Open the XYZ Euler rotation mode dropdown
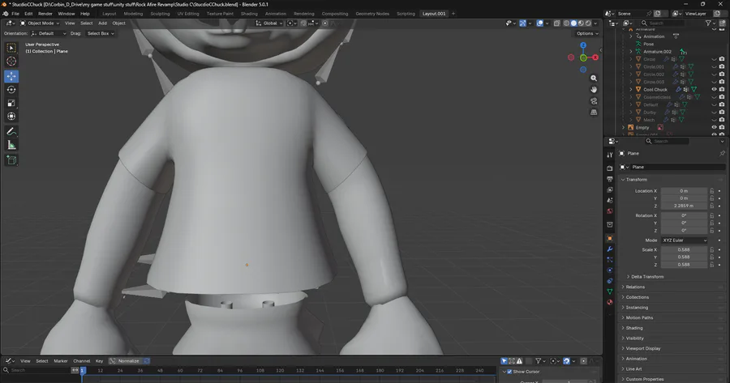730x383 pixels. 684,240
